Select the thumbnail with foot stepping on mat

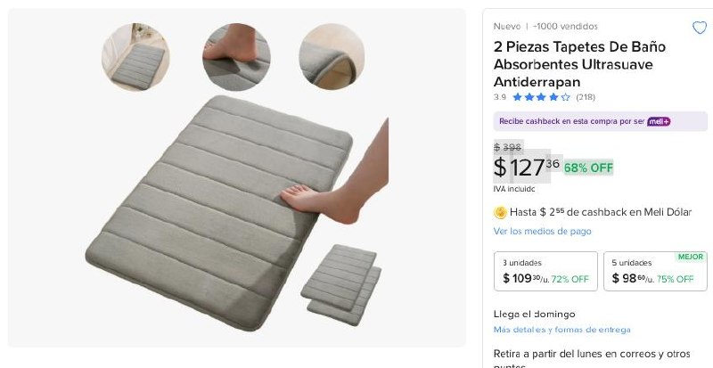[x=236, y=57]
